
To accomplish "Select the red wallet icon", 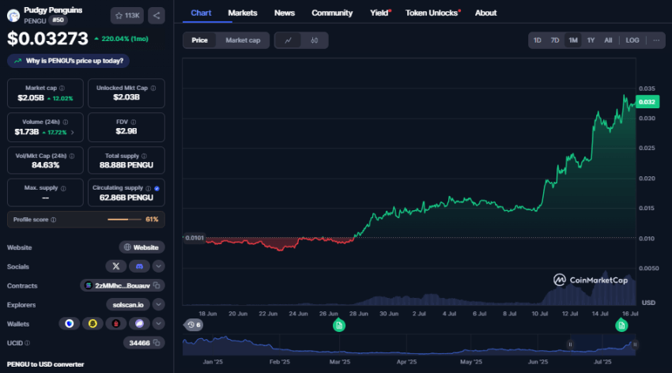I will (x=115, y=324).
